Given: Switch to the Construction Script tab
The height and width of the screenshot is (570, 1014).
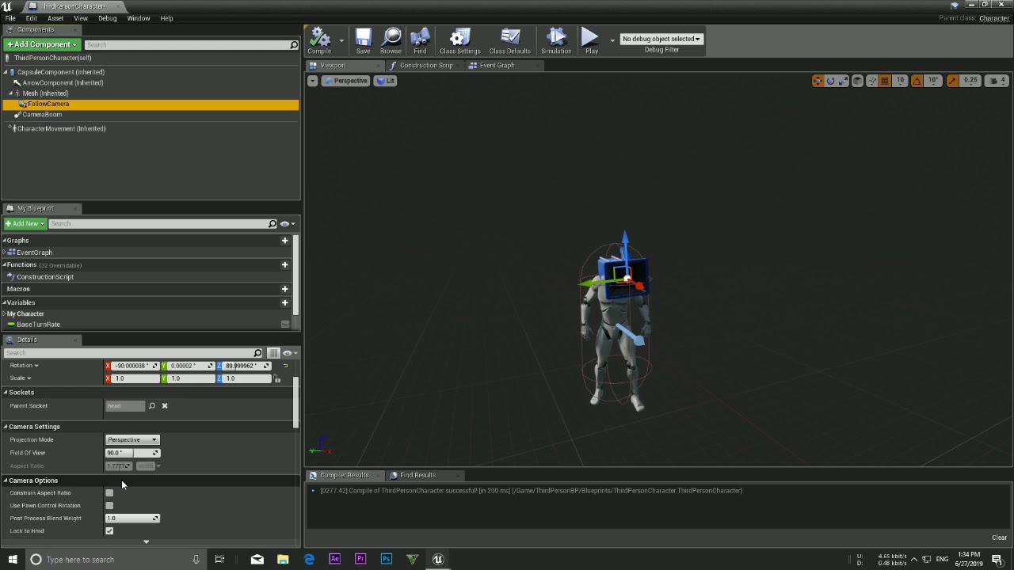Looking at the screenshot, I should pyautogui.click(x=426, y=66).
